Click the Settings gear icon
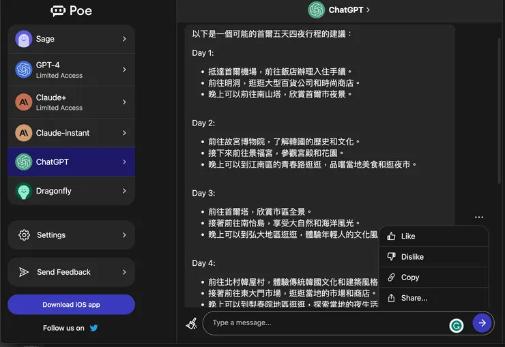The height and width of the screenshot is (347, 505). (x=24, y=235)
